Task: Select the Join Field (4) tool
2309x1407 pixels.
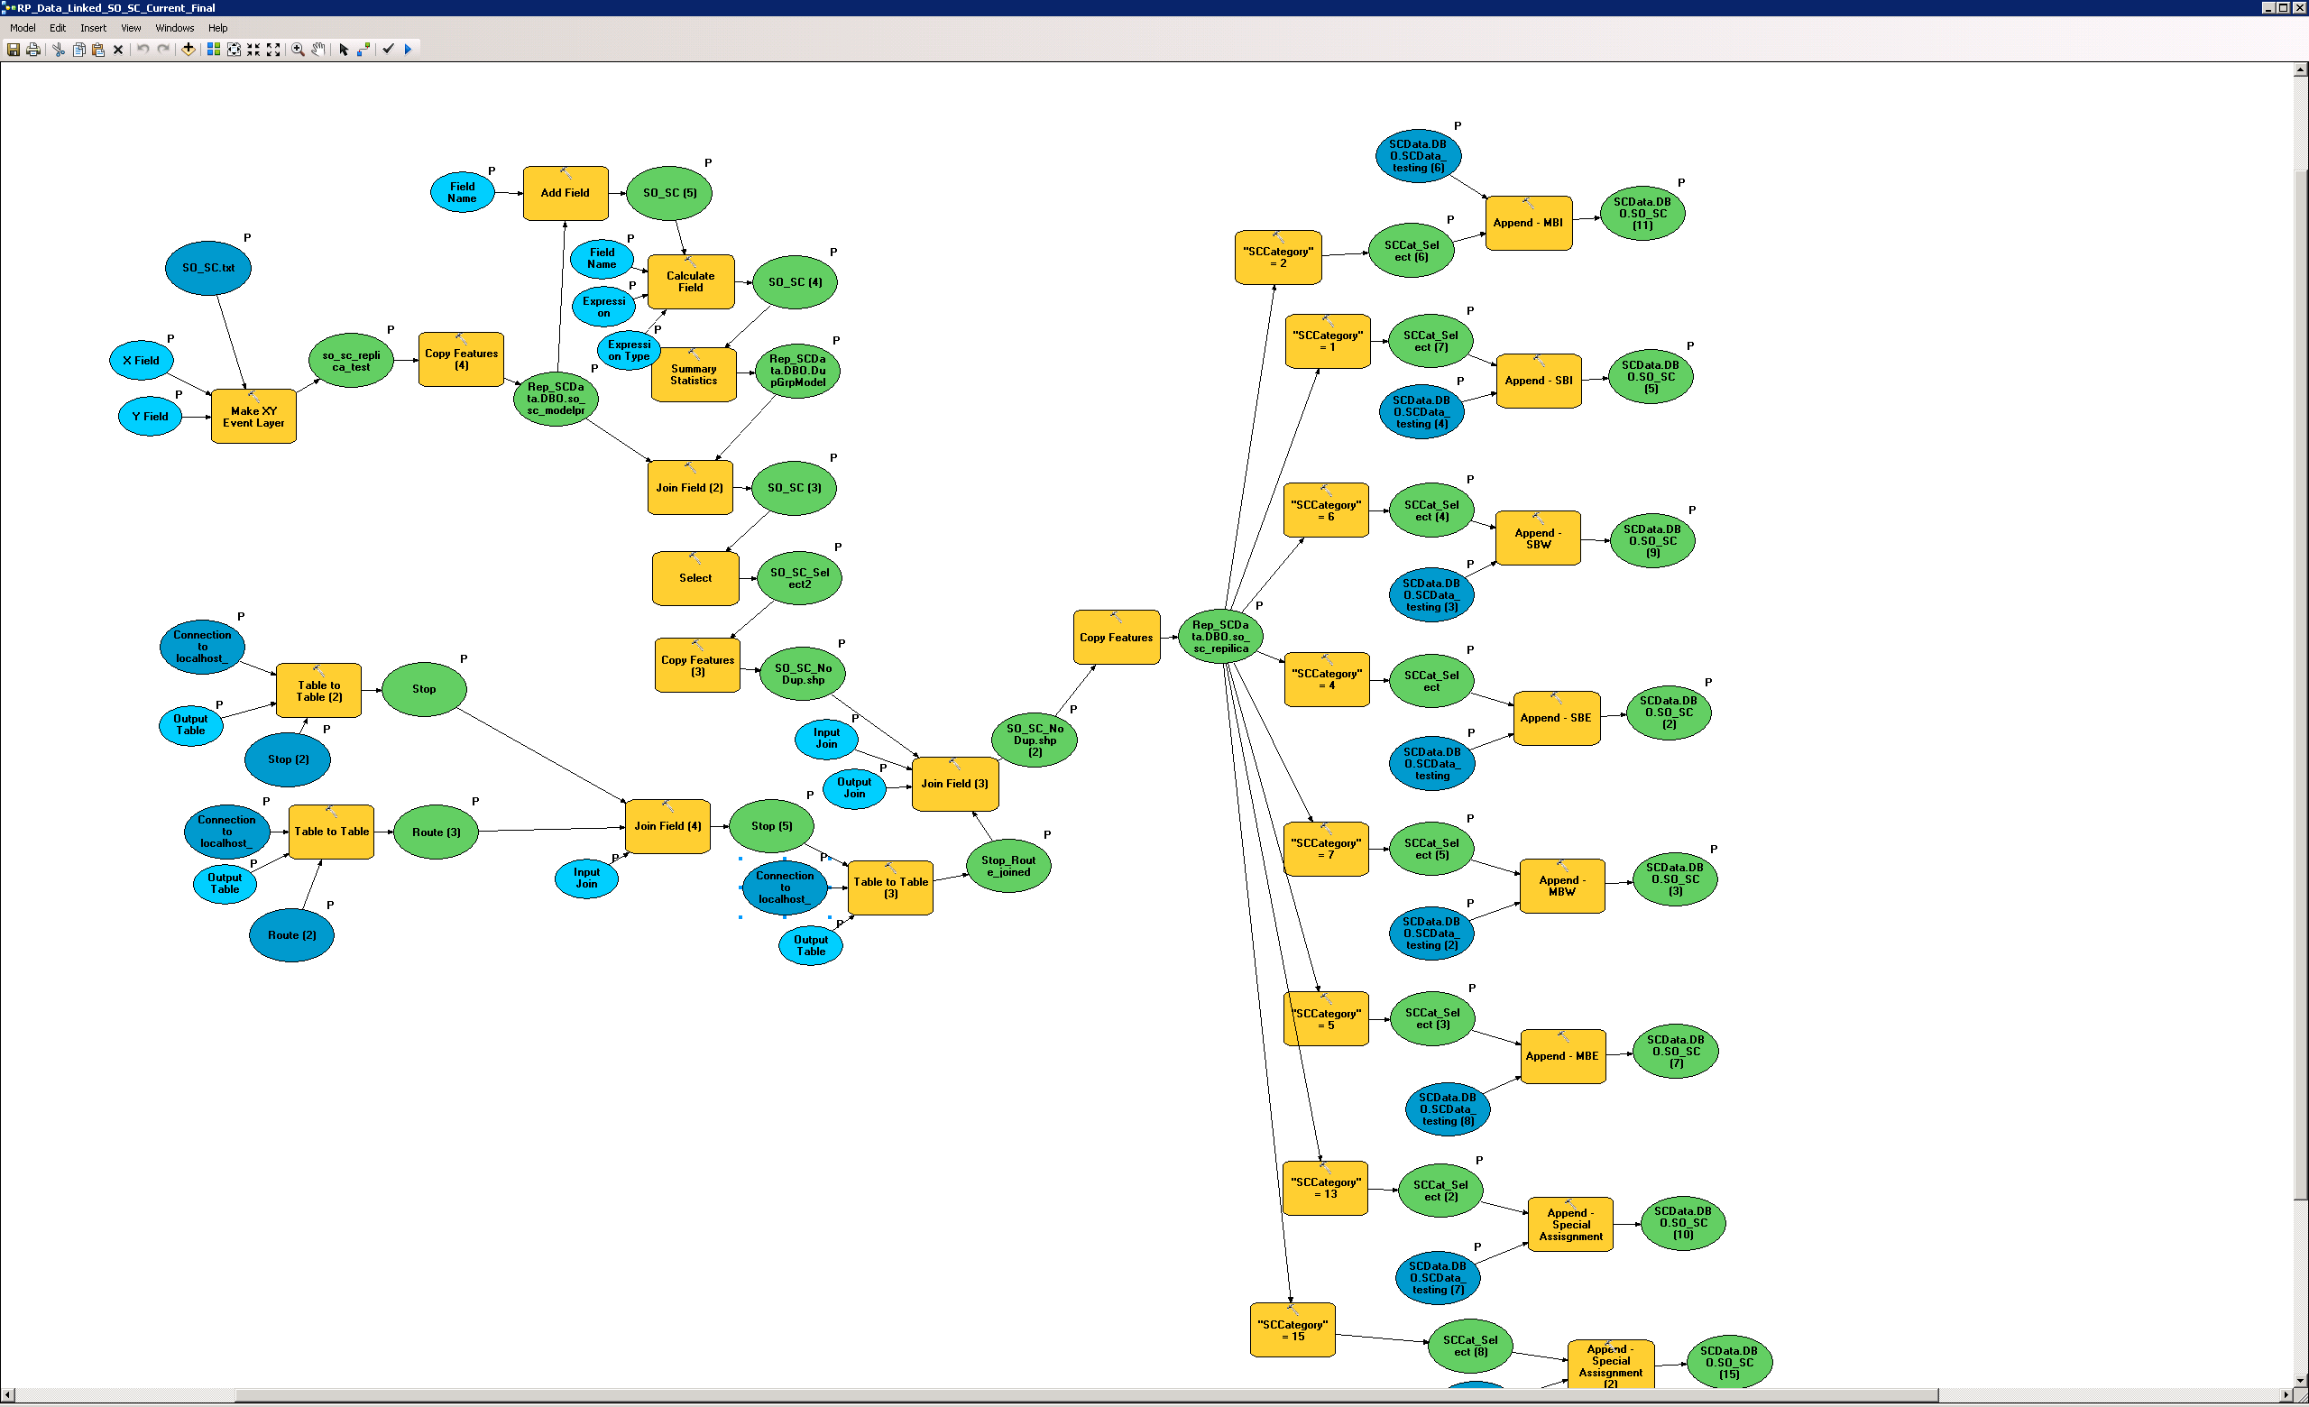Action: [x=667, y=826]
